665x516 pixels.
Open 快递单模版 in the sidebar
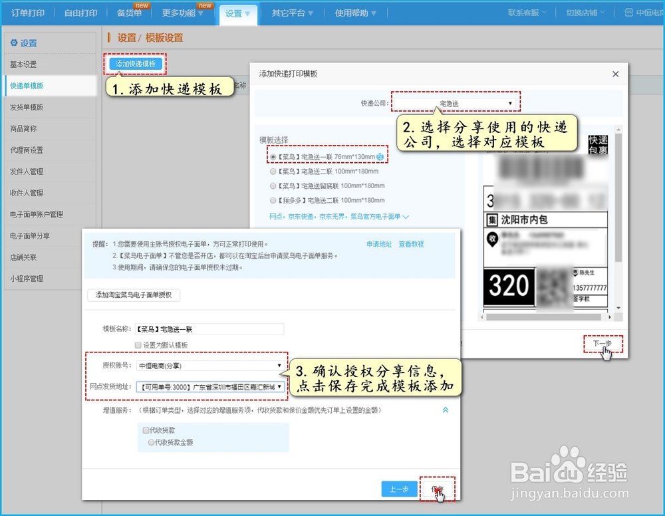coord(50,86)
